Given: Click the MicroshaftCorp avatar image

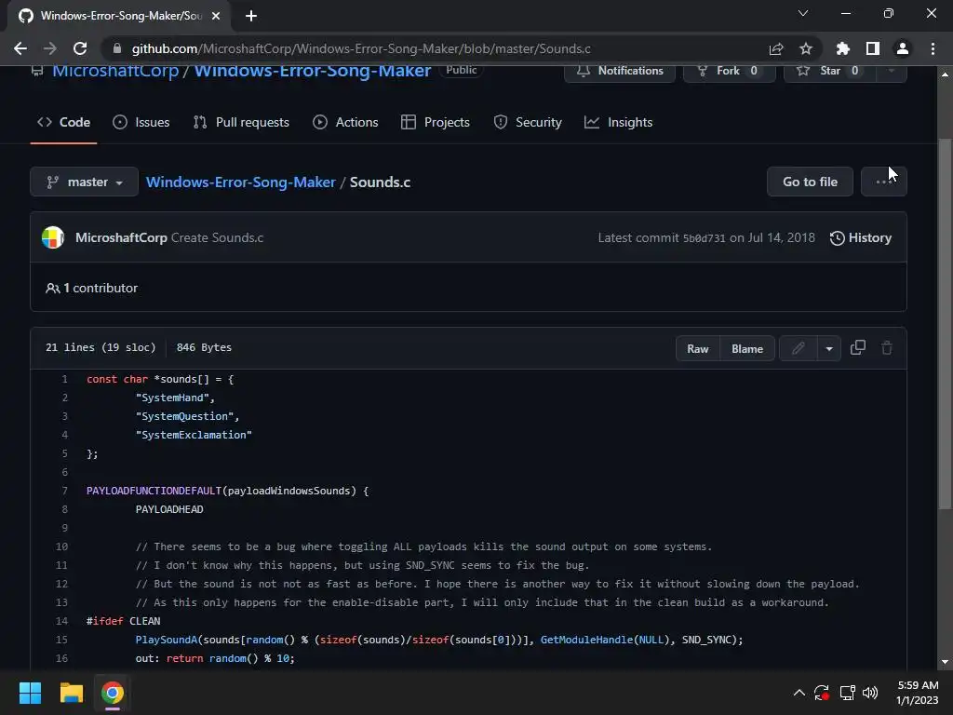Looking at the screenshot, I should tap(53, 237).
